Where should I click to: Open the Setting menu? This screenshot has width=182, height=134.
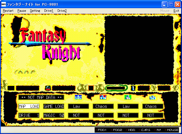[x=35, y=11]
